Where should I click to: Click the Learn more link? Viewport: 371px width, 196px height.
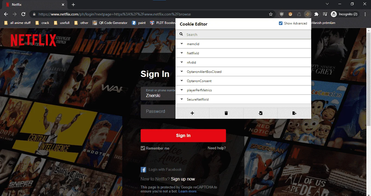[188, 191]
